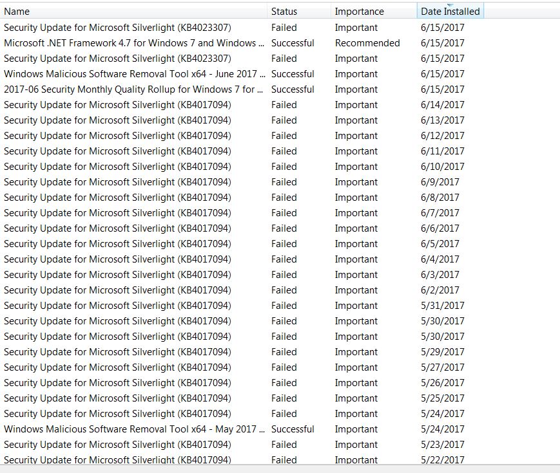The height and width of the screenshot is (473, 560).
Task: Click the date 6/9/2017
Action: [440, 182]
